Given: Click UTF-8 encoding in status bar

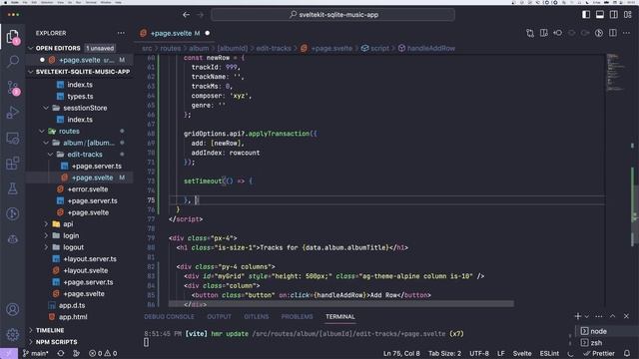Looking at the screenshot, I should click(x=479, y=353).
